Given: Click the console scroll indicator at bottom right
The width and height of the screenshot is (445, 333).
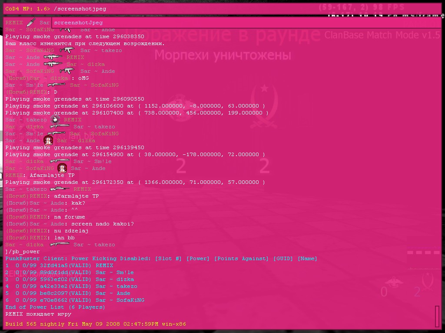Looking at the screenshot, I should click(x=437, y=316).
